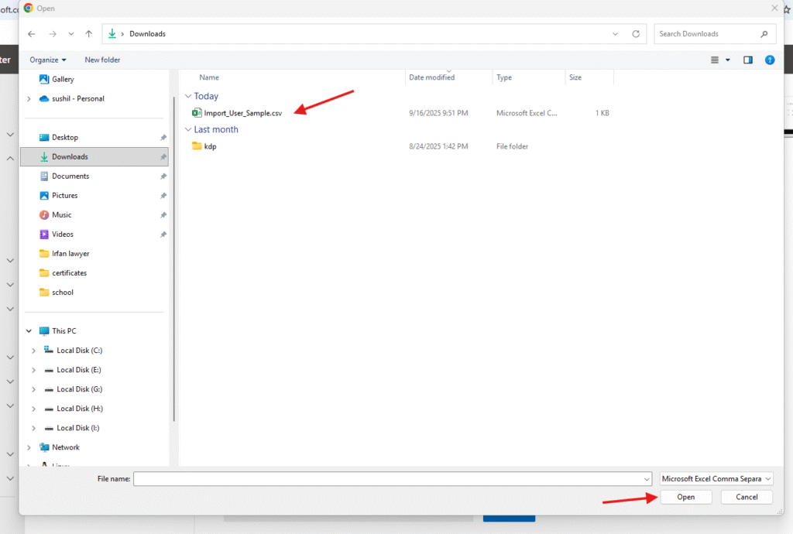Viewport: 793px width, 534px height.
Task: Click the File name input field
Action: coord(387,479)
